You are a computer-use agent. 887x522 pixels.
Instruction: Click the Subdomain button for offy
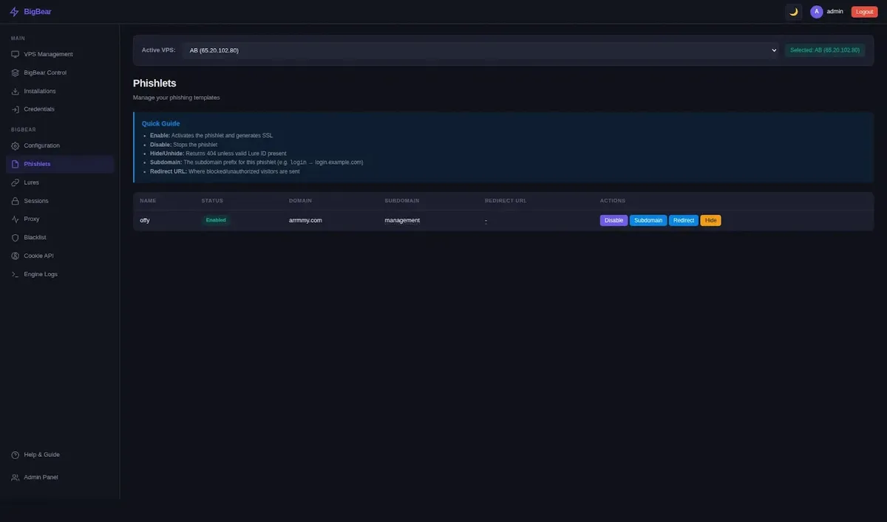648,220
